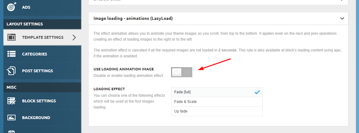Expand the Template Settings arrow
This screenshot has height=133, width=359.
click(x=74, y=38)
